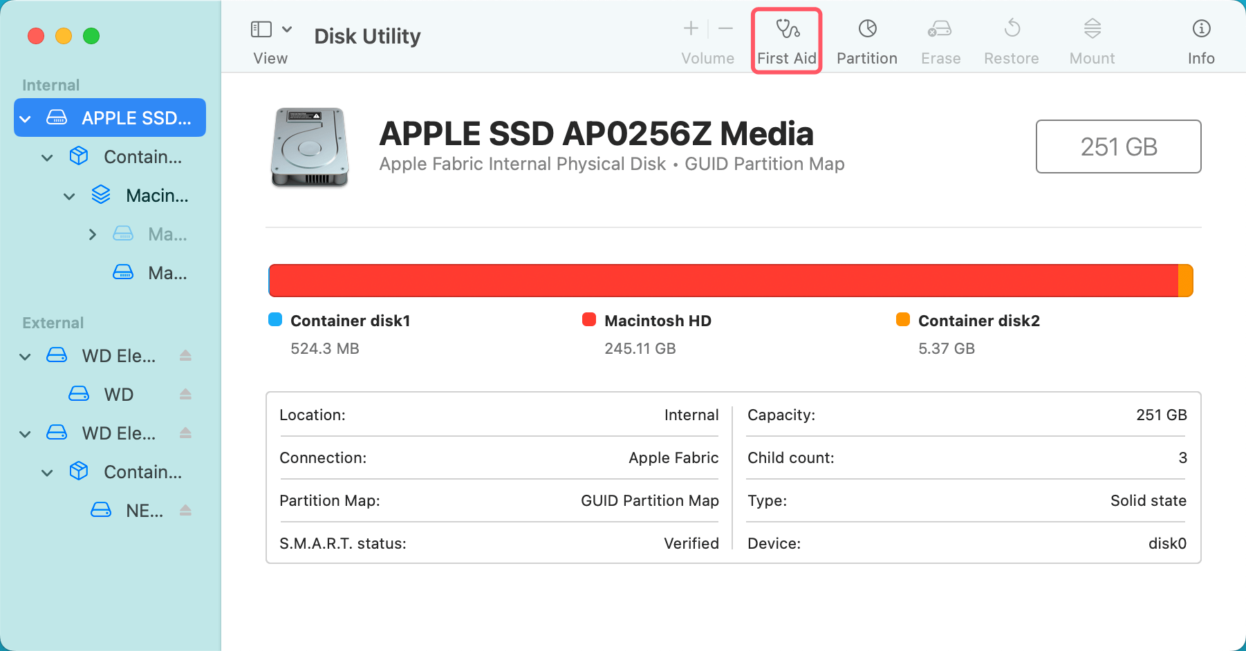
Task: Expand the Ma... volume disclosure arrow
Action: point(93,234)
